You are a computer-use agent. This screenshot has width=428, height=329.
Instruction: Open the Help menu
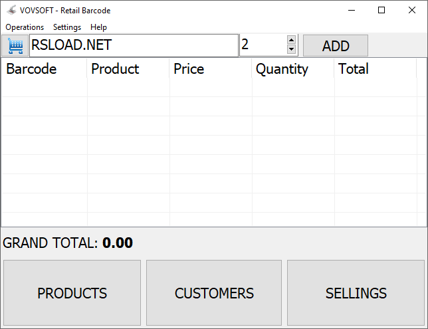pyautogui.click(x=99, y=27)
